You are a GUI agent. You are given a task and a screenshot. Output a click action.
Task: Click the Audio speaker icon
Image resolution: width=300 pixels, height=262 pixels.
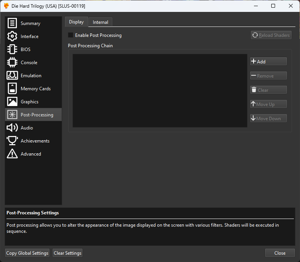(x=12, y=128)
